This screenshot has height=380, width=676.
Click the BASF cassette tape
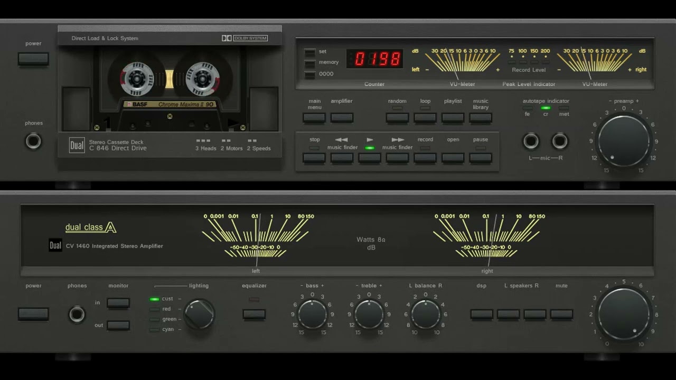[x=169, y=89]
